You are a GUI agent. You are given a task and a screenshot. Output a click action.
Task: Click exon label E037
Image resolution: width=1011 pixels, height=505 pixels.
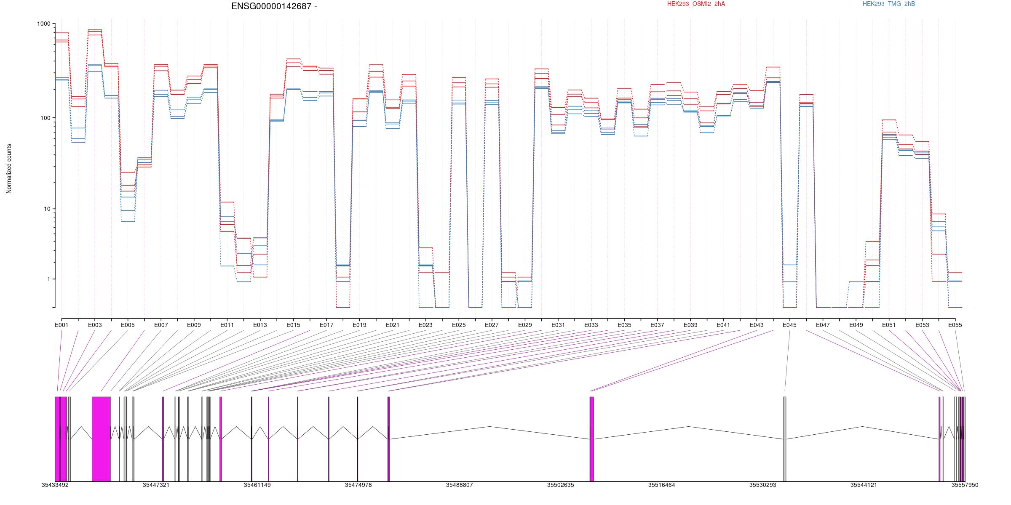click(x=657, y=325)
